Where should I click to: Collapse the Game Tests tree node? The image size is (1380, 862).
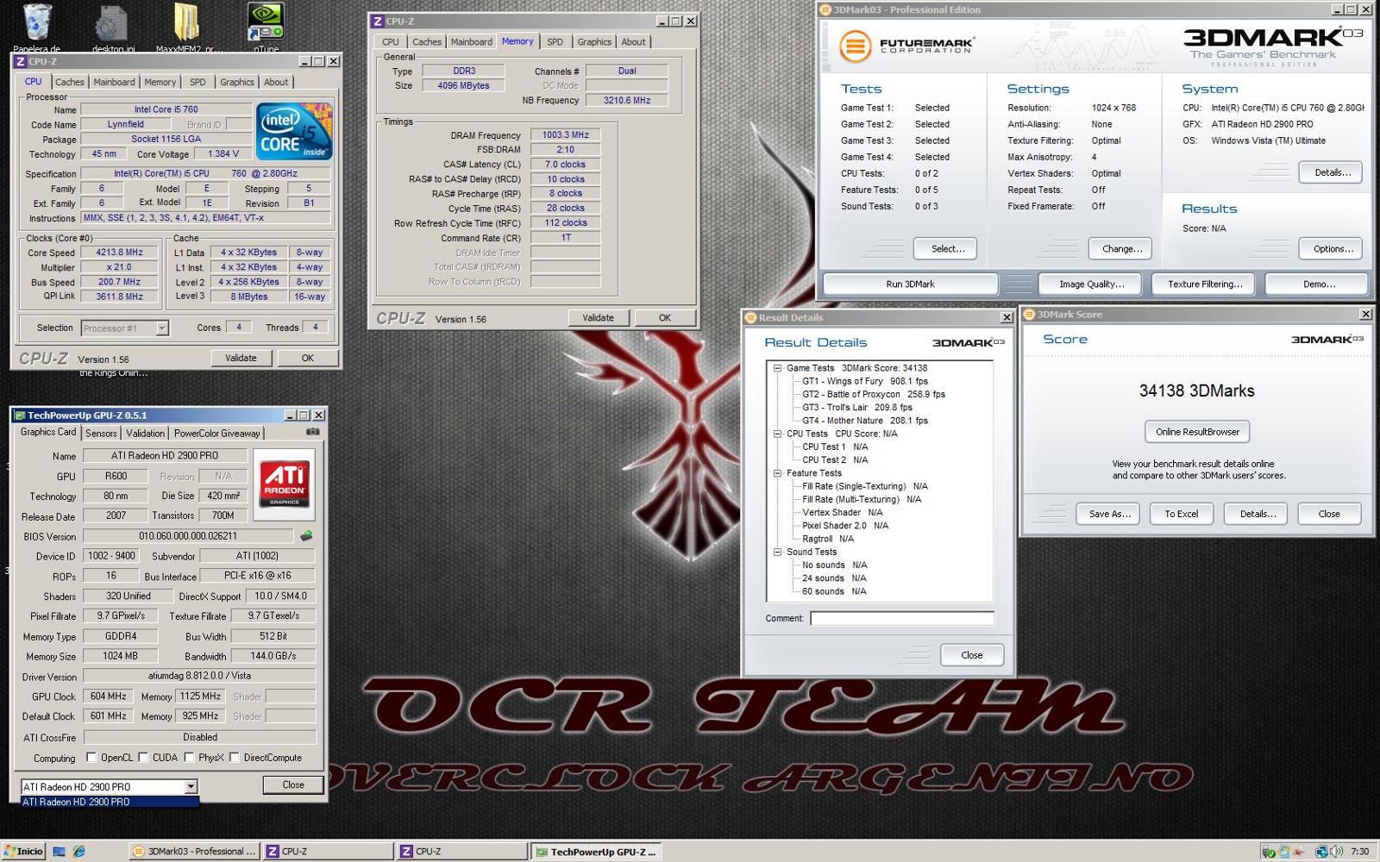[x=777, y=368]
